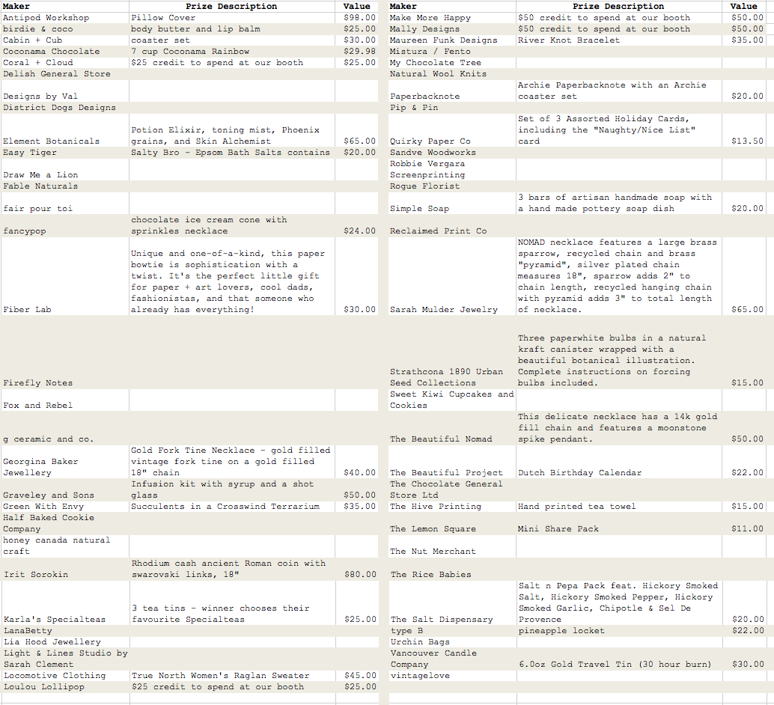Select the "fancypop" maker cell
This screenshot has width=774, height=705.
point(64,225)
